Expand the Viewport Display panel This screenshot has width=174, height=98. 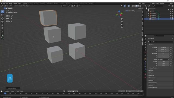coord(153,83)
